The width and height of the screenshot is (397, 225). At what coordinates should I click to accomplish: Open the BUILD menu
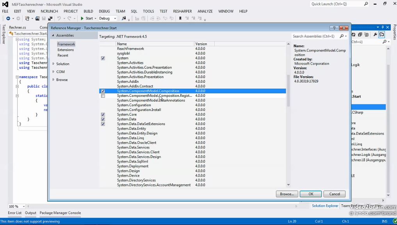[88, 11]
